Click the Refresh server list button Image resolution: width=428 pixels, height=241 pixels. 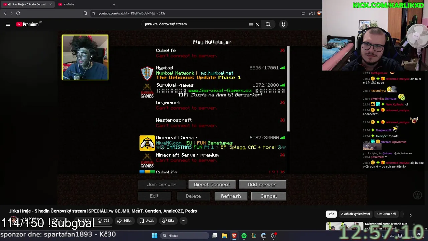point(231,196)
